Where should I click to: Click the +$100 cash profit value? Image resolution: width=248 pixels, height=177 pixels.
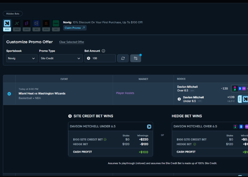tap(143, 152)
